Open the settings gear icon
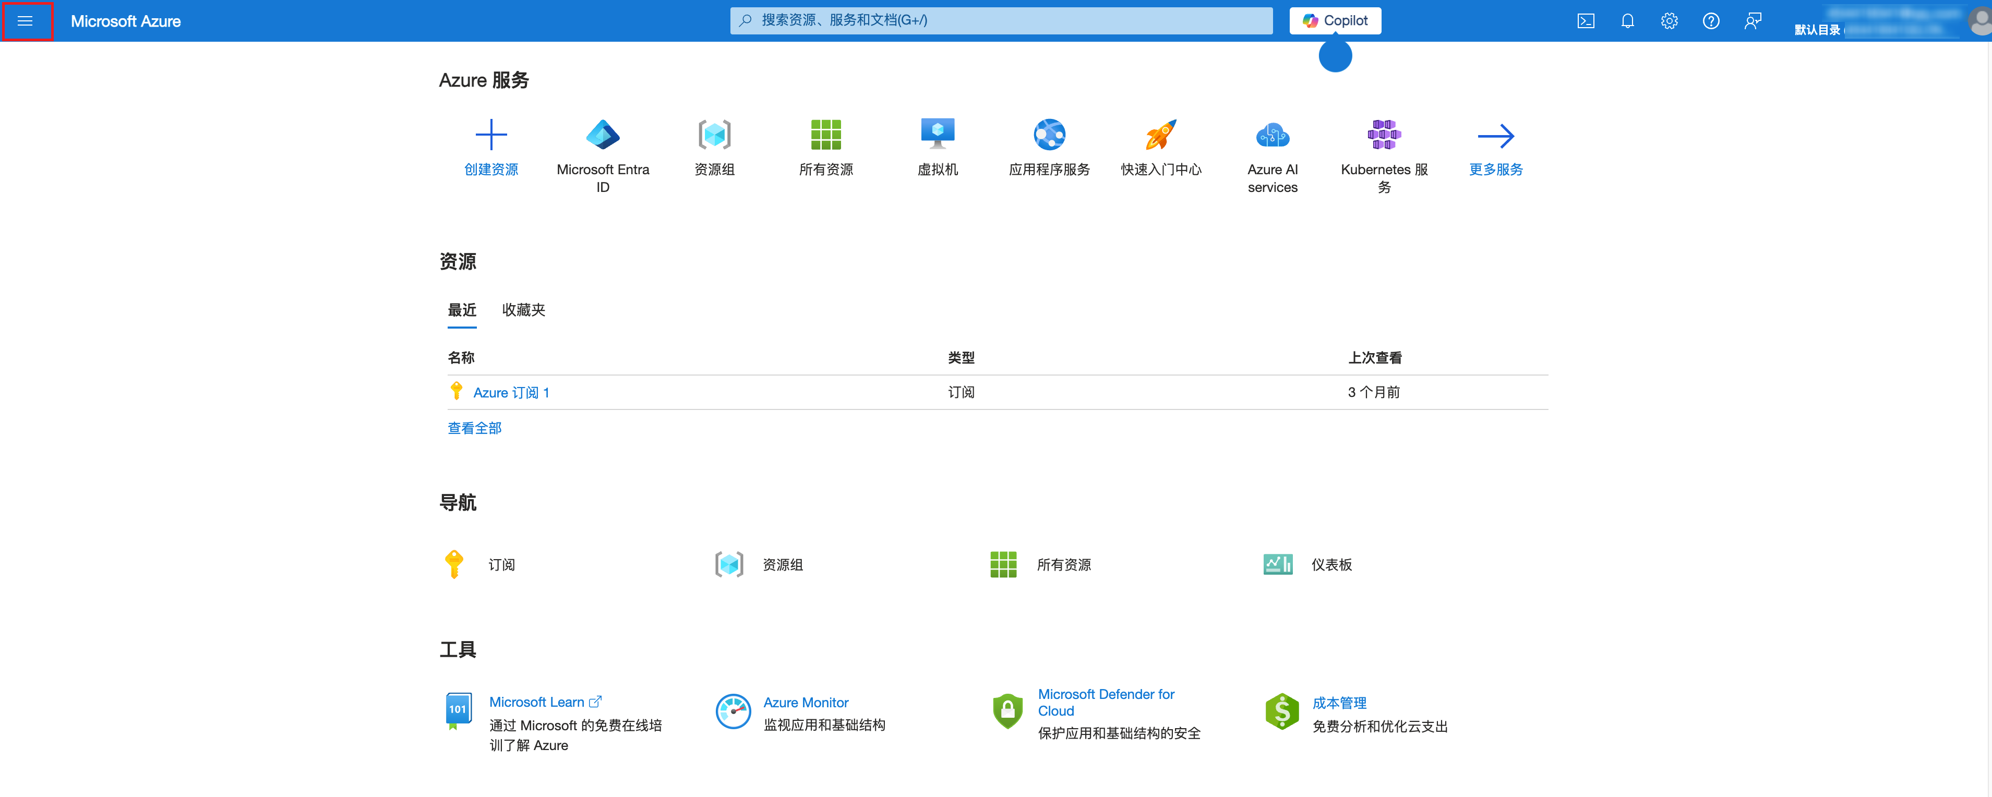This screenshot has height=797, width=1992. pos(1669,21)
